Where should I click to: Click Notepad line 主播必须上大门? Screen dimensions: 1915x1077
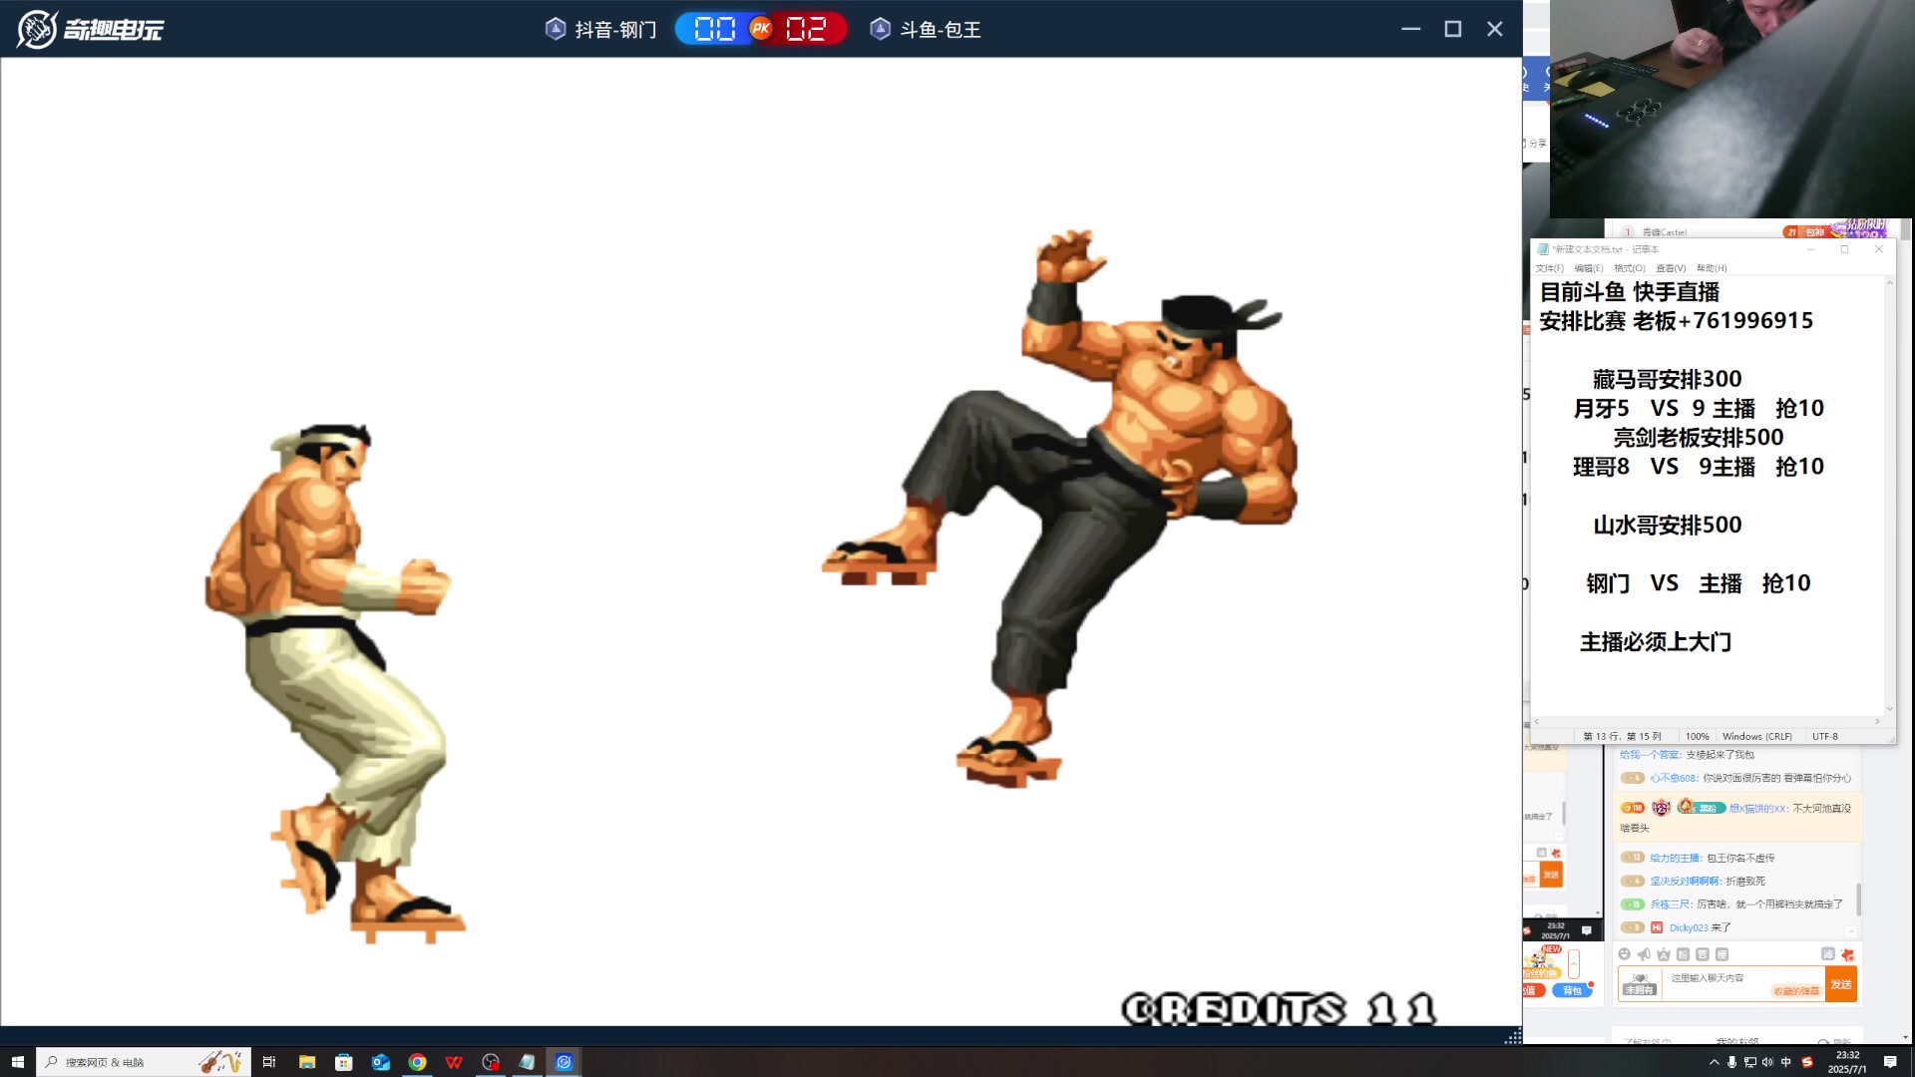click(x=1656, y=642)
